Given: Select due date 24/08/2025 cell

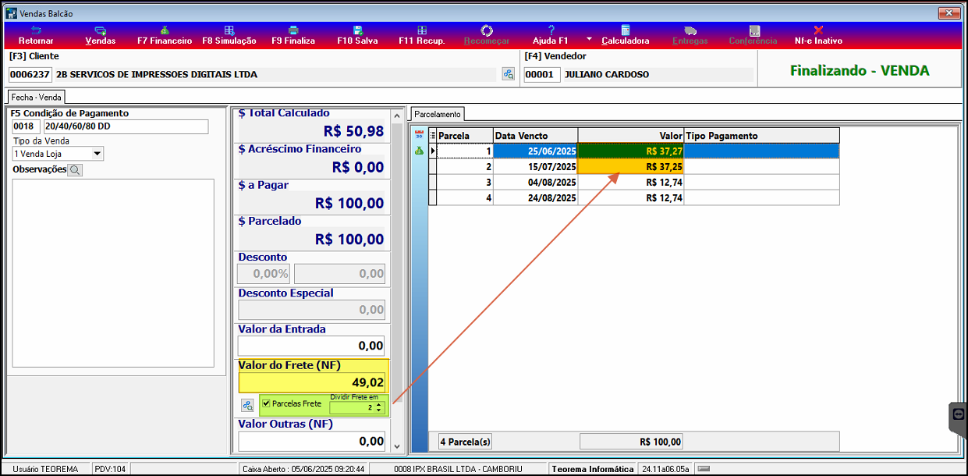Looking at the screenshot, I should (536, 198).
